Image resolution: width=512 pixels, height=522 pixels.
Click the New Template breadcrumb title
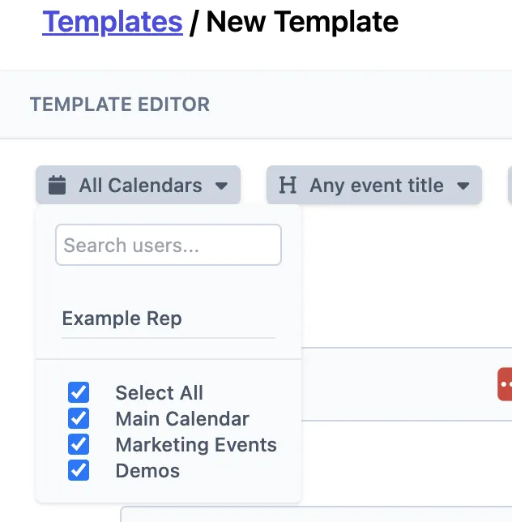click(x=302, y=21)
